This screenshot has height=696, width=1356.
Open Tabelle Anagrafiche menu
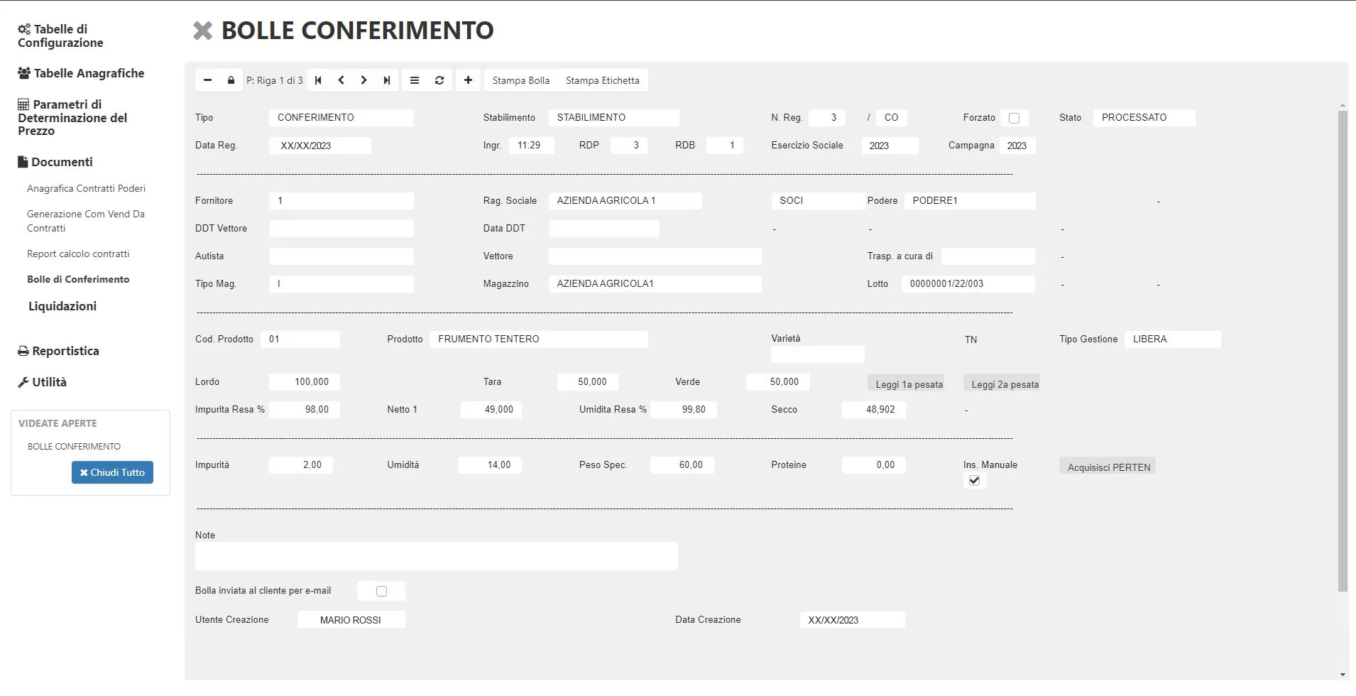tap(81, 73)
